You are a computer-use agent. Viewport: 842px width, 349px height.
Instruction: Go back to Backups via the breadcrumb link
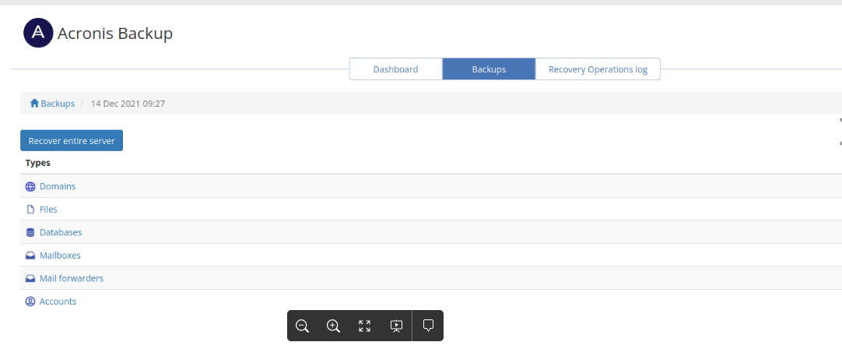(x=58, y=104)
